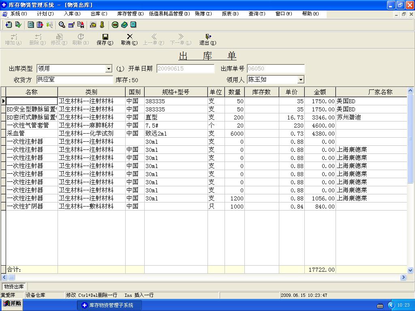Click 库存物资管理子系统 taskbar button
This screenshot has width=415, height=311.
109,305
